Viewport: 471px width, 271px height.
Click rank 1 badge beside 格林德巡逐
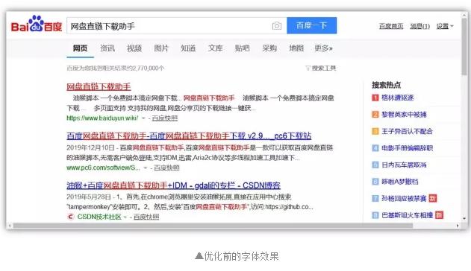point(375,98)
